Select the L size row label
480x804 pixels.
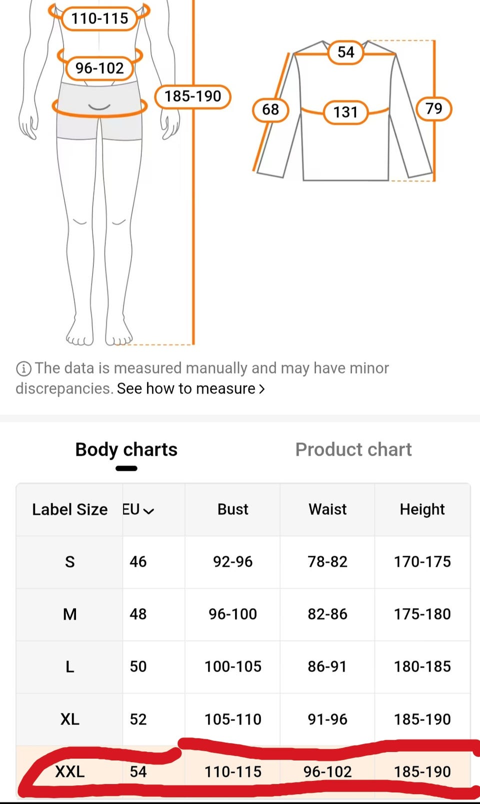click(70, 667)
